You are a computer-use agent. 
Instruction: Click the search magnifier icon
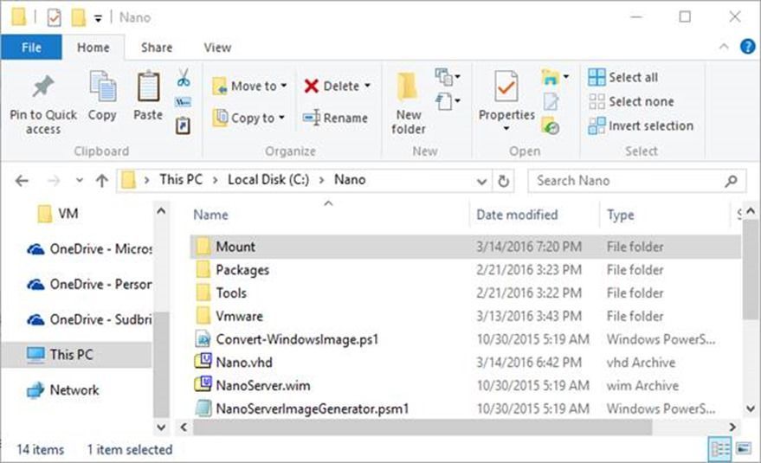731,181
